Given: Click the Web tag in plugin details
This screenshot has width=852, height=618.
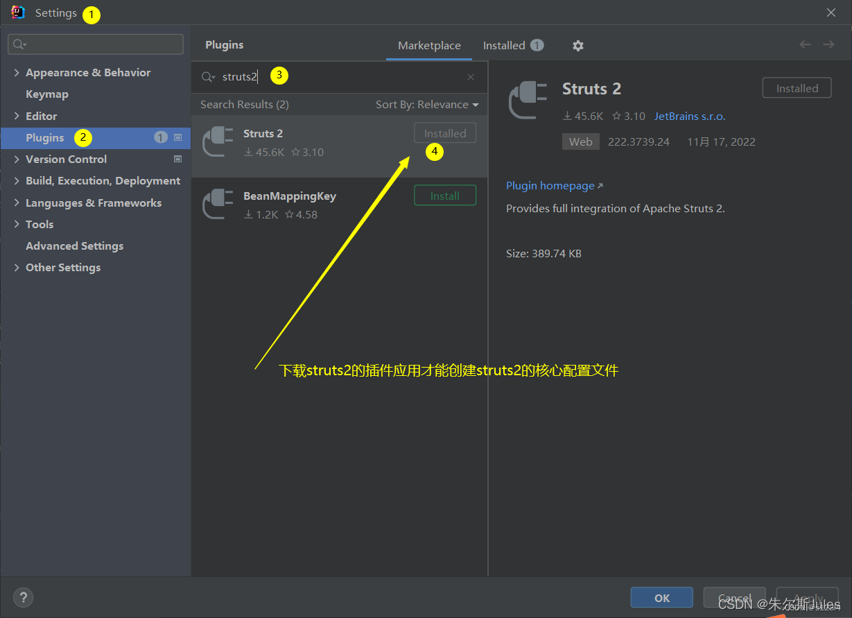Looking at the screenshot, I should [581, 141].
